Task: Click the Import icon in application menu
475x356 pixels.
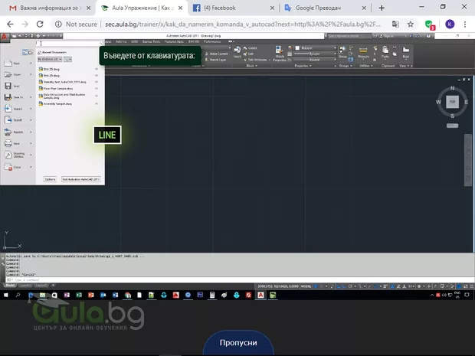Action: tap(8, 109)
